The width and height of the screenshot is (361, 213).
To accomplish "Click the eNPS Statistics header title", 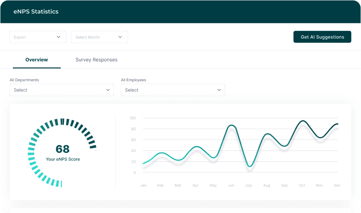I will click(x=36, y=12).
